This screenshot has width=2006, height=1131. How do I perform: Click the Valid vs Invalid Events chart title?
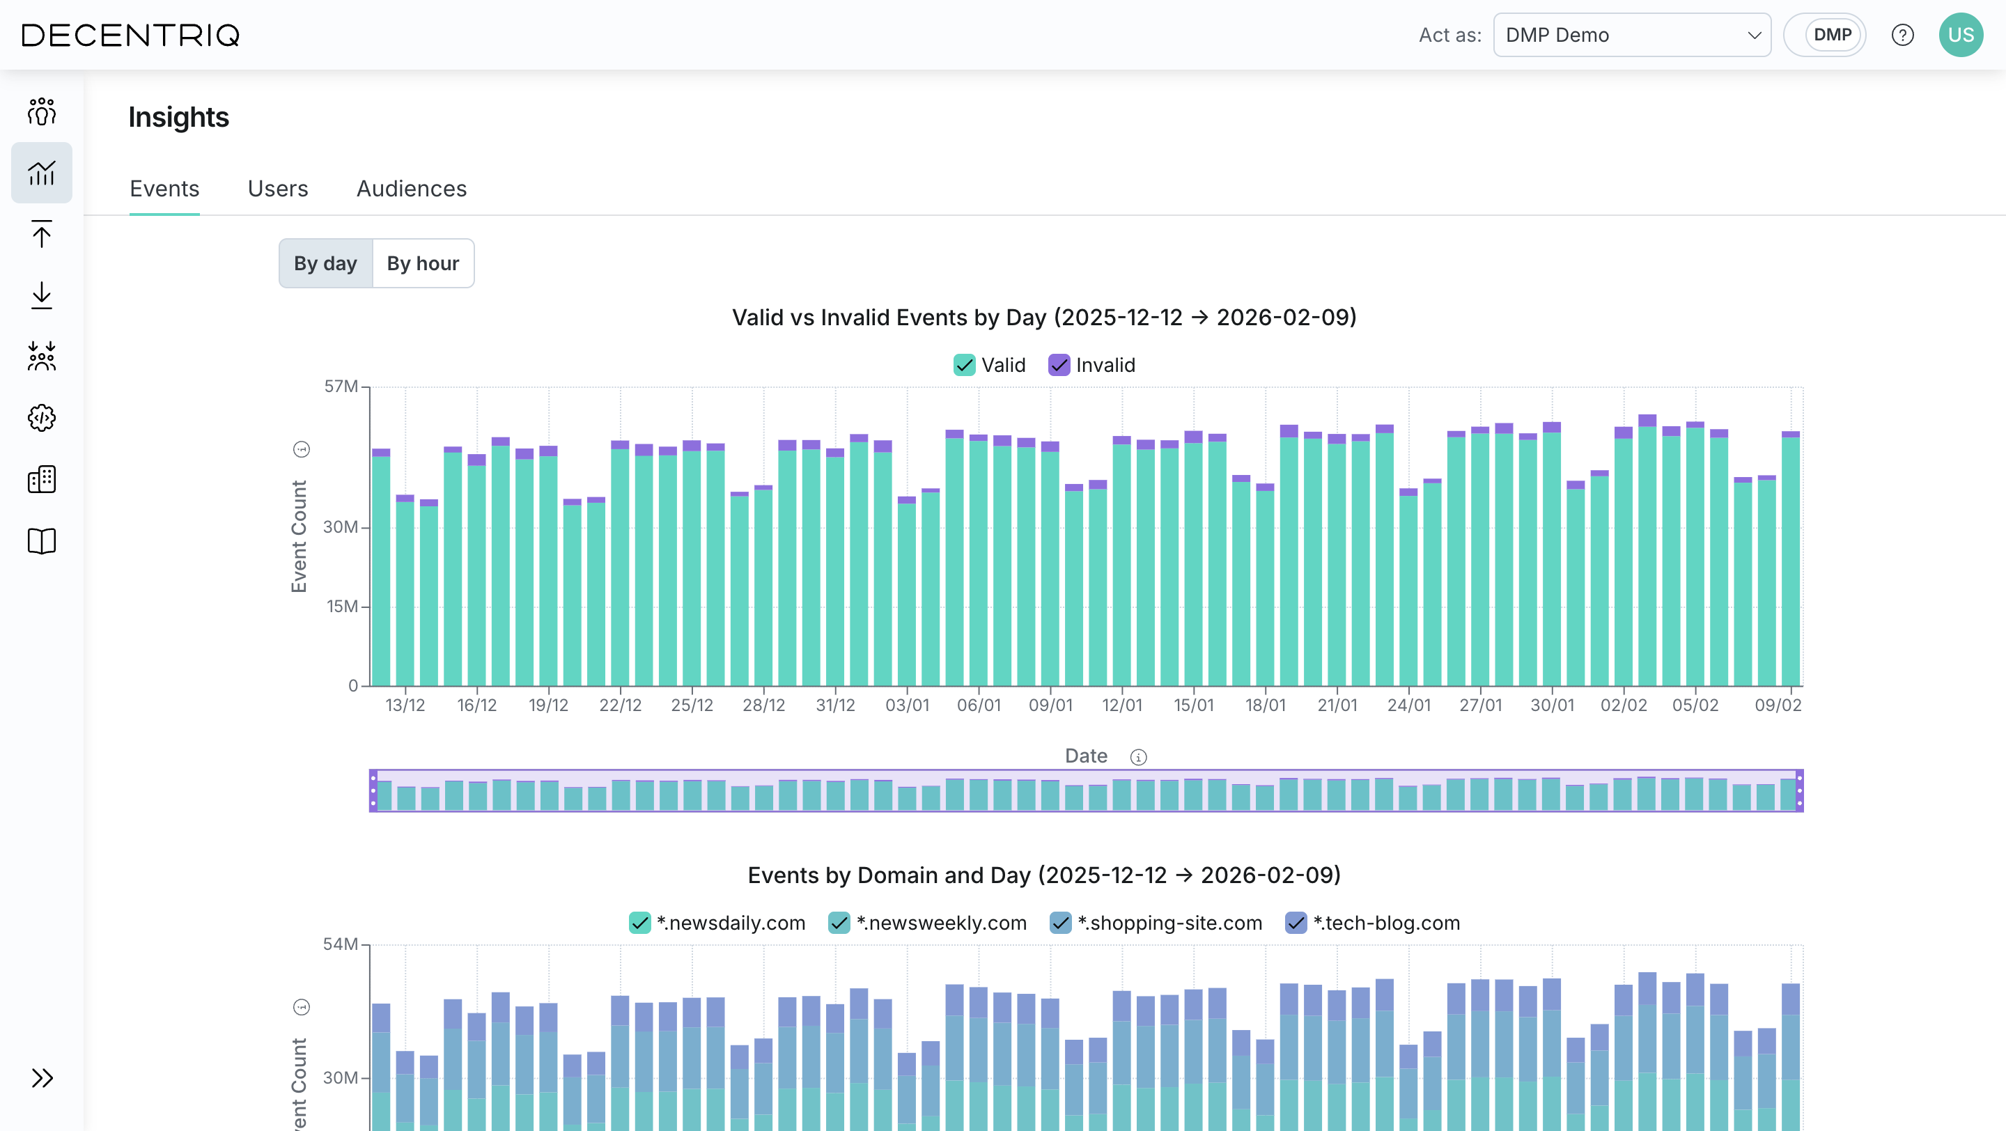point(1044,317)
